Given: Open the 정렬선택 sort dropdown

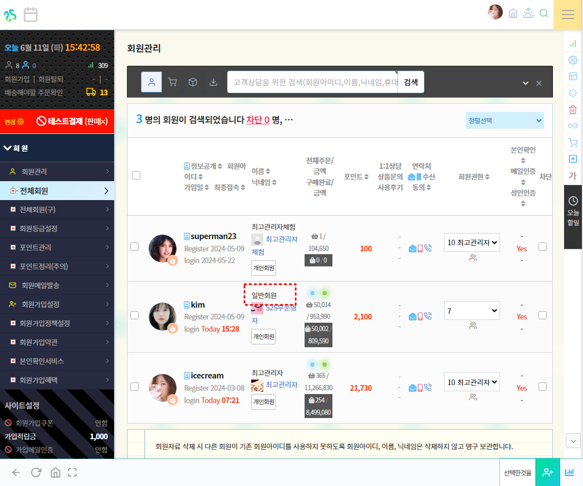Looking at the screenshot, I should tap(504, 120).
